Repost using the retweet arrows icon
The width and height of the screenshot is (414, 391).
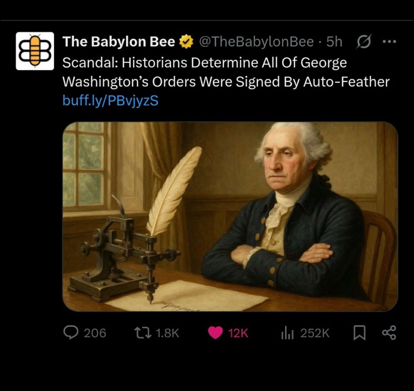pyautogui.click(x=143, y=332)
